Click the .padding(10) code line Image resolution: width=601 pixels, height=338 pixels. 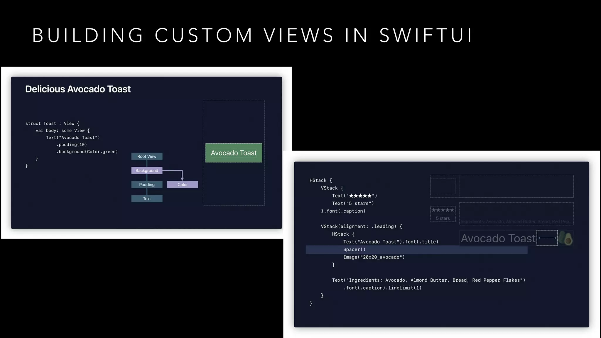[x=72, y=145]
